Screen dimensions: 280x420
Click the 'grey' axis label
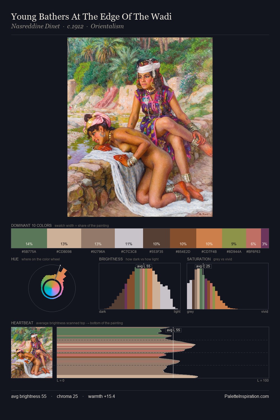coord(190,312)
